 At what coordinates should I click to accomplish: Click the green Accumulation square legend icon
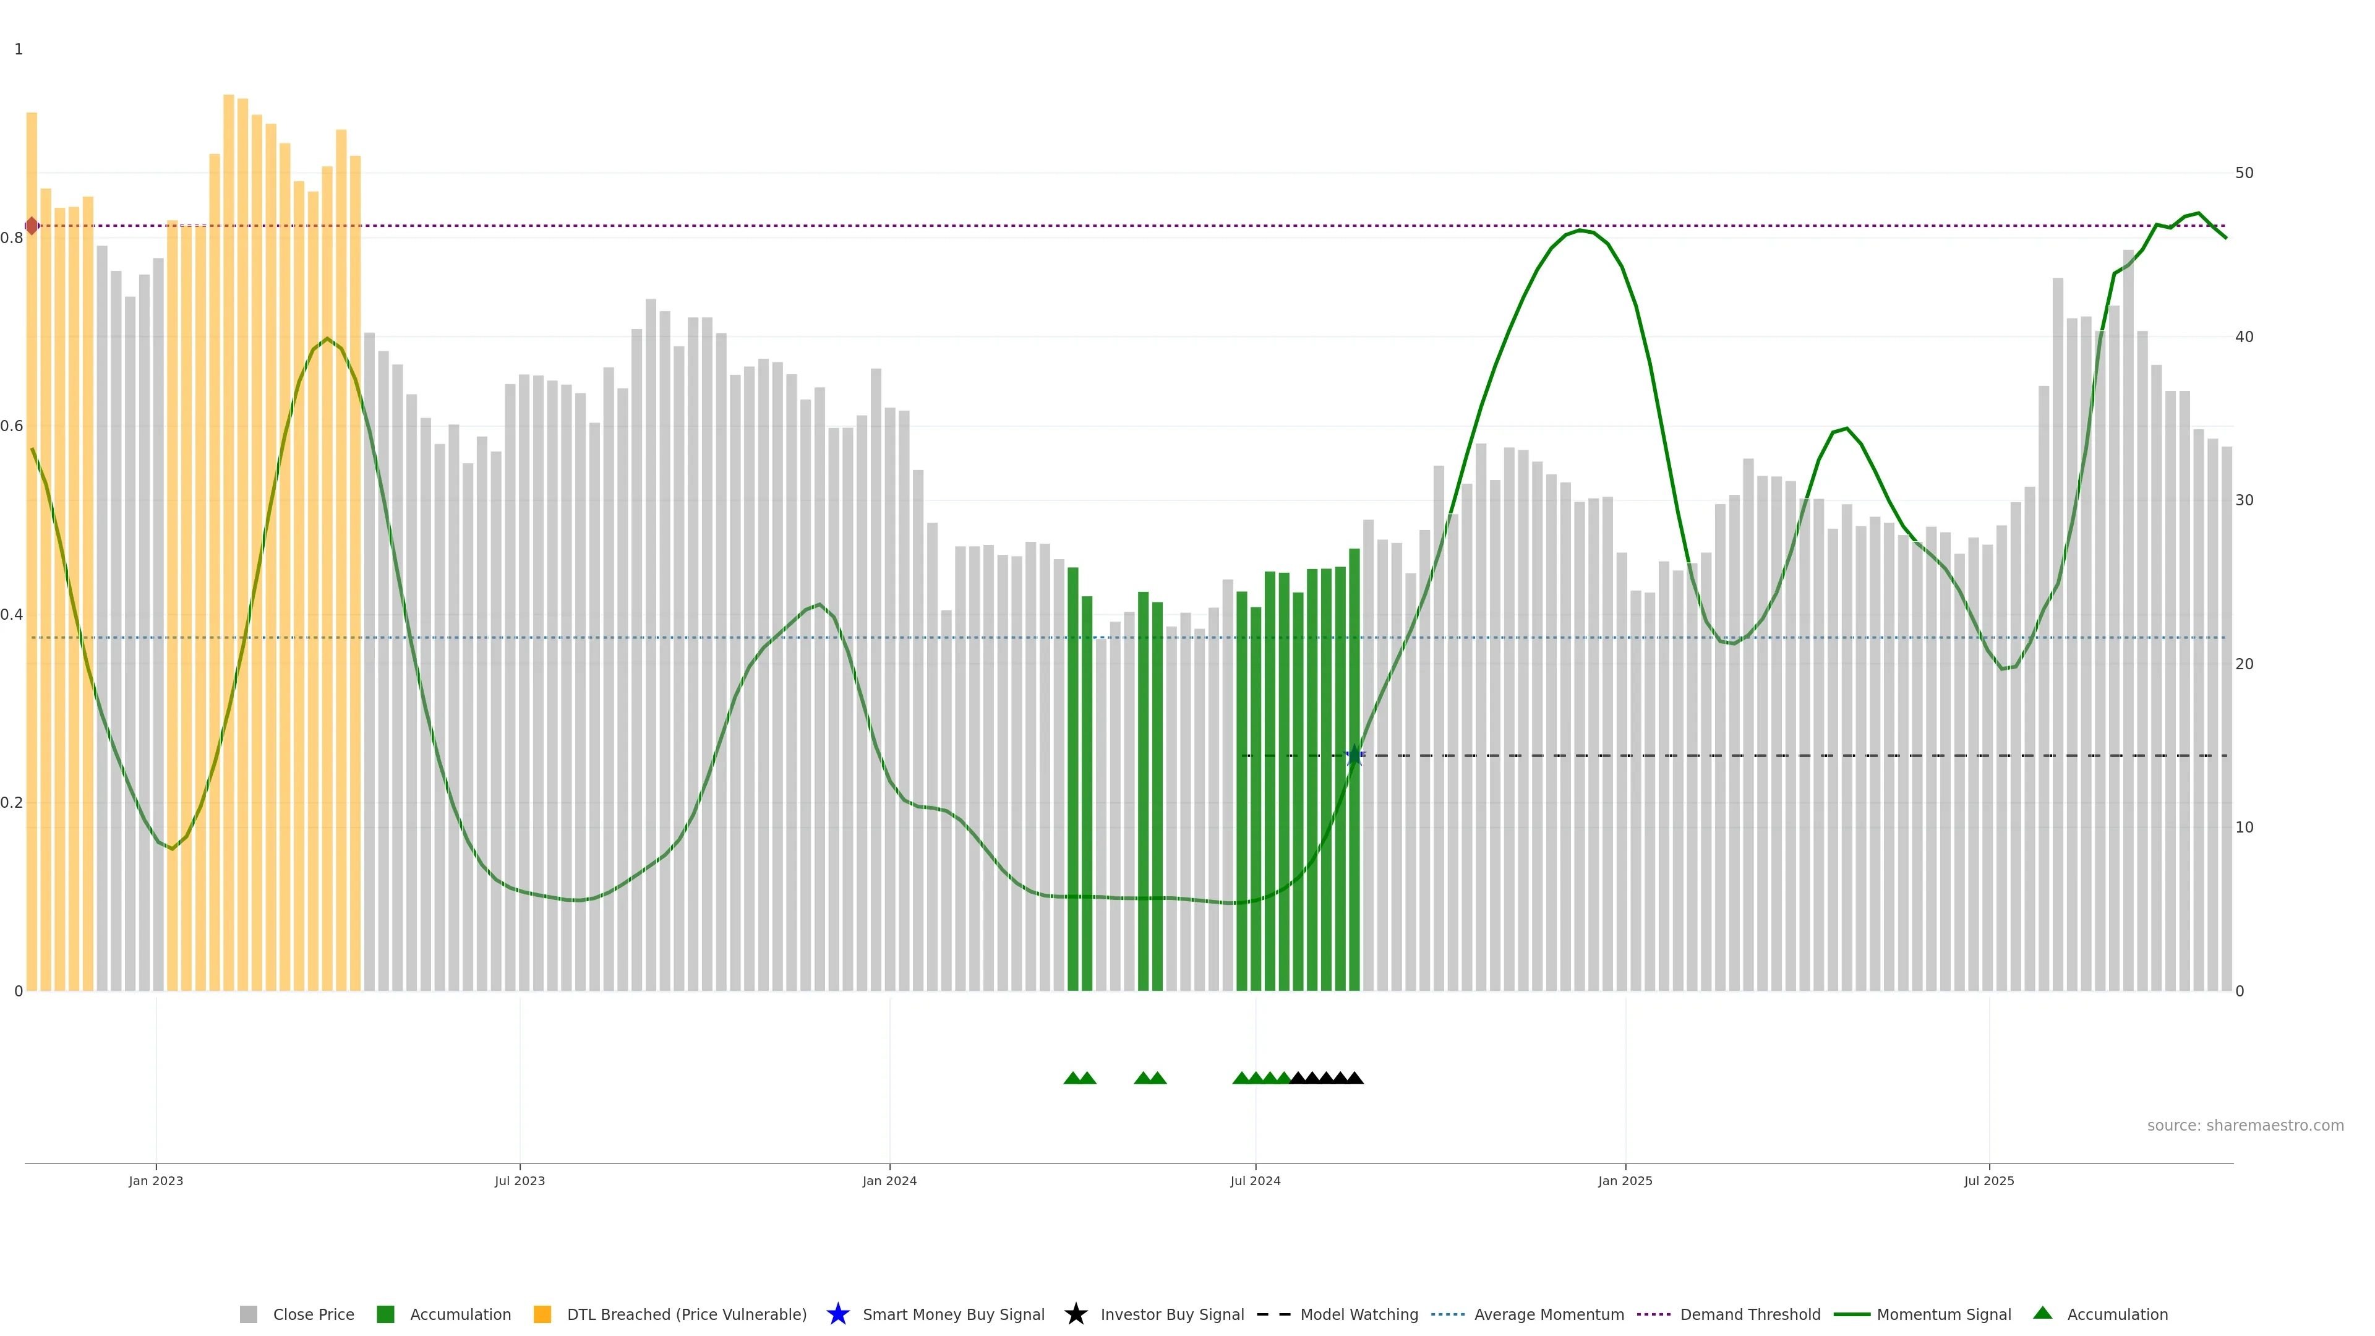coord(385,1315)
